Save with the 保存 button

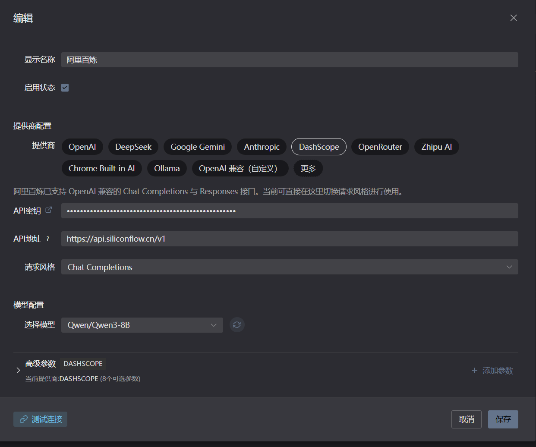(x=503, y=419)
